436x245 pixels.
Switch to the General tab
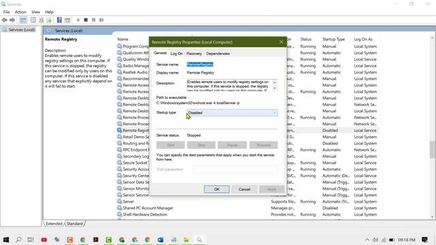pos(160,53)
